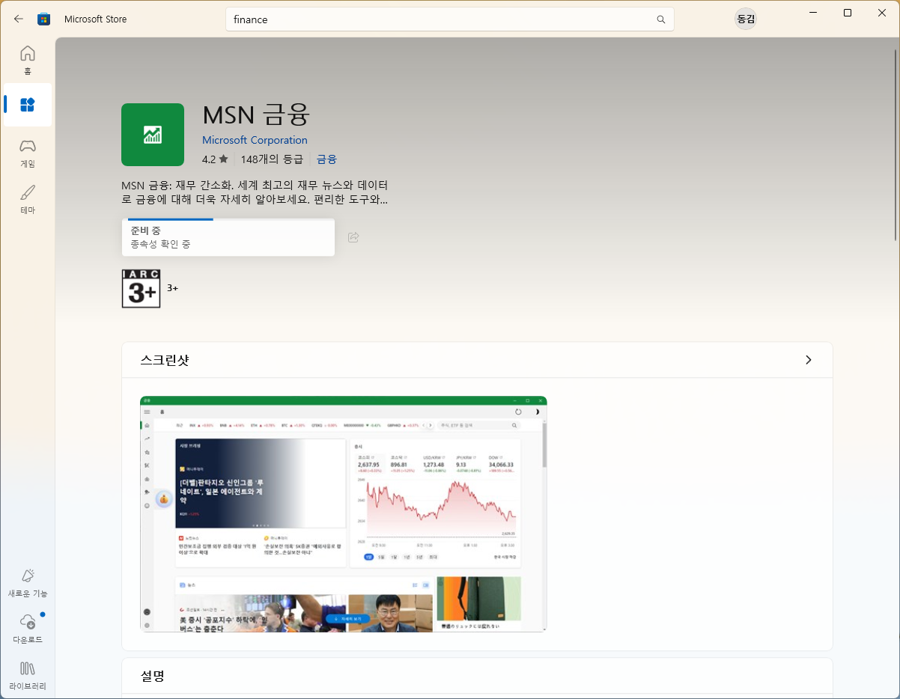Screen dimensions: 900x699
Task: Go back with the back arrow
Action: point(19,19)
